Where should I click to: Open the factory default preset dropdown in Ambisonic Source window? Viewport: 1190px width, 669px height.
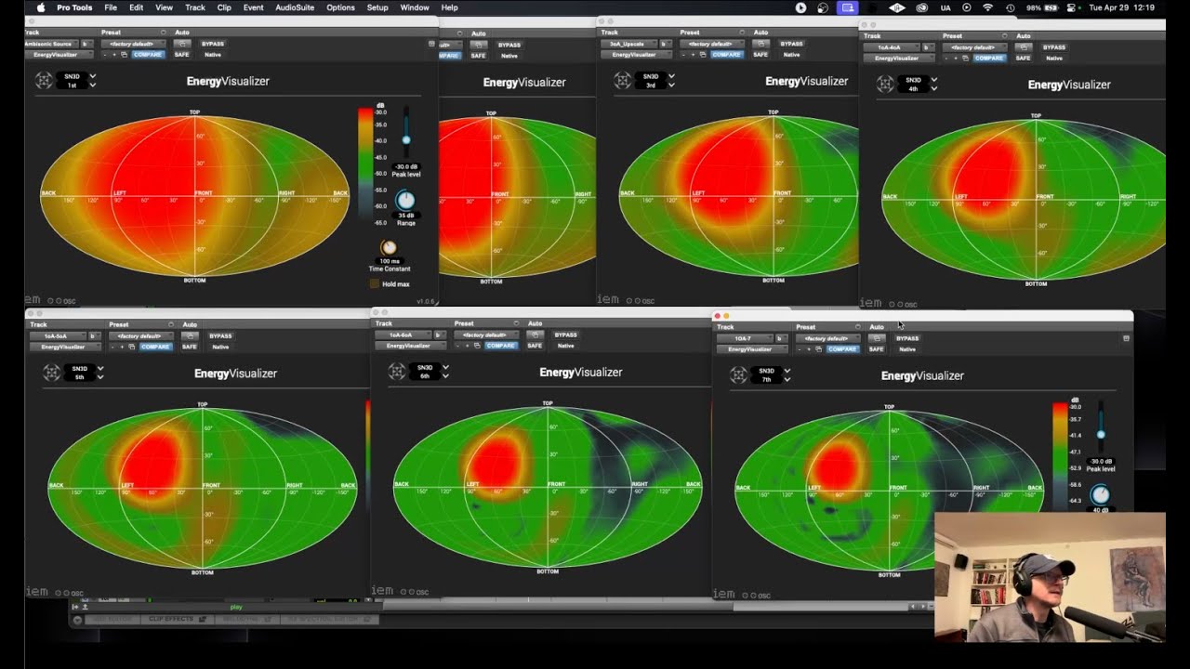click(x=133, y=44)
